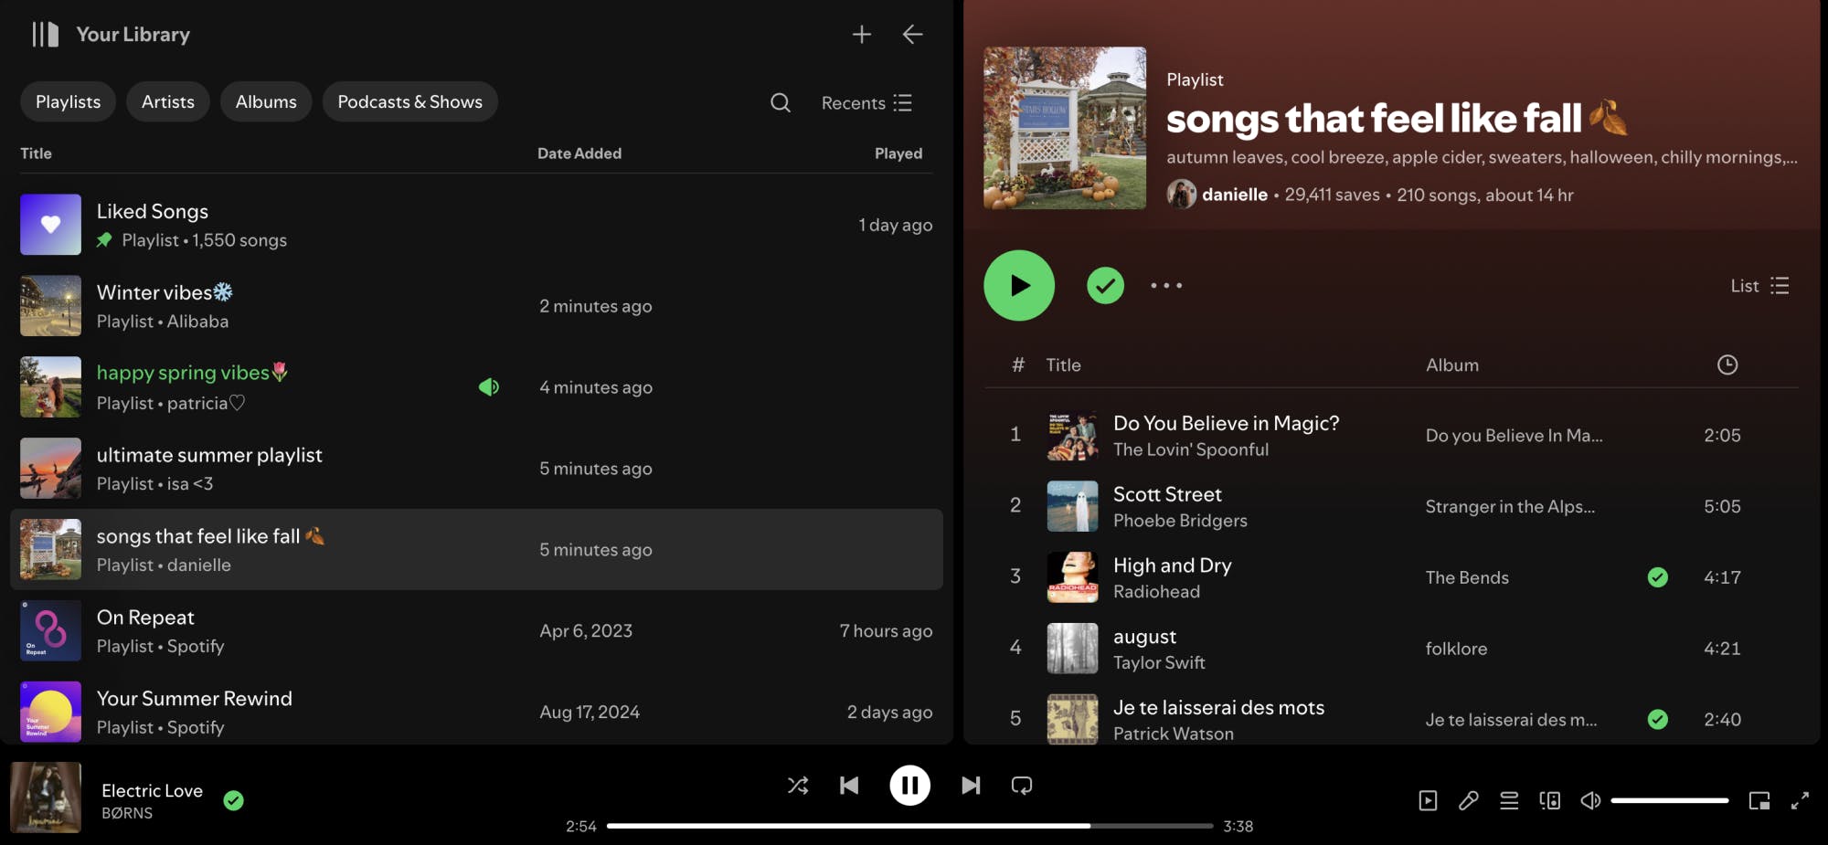Viewport: 1828px width, 845px height.
Task: Search in Your Library using magnifier icon
Action: click(780, 102)
